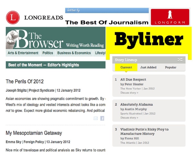Click Project Syndicate source link
This screenshot has width=193, height=156.
41,90
